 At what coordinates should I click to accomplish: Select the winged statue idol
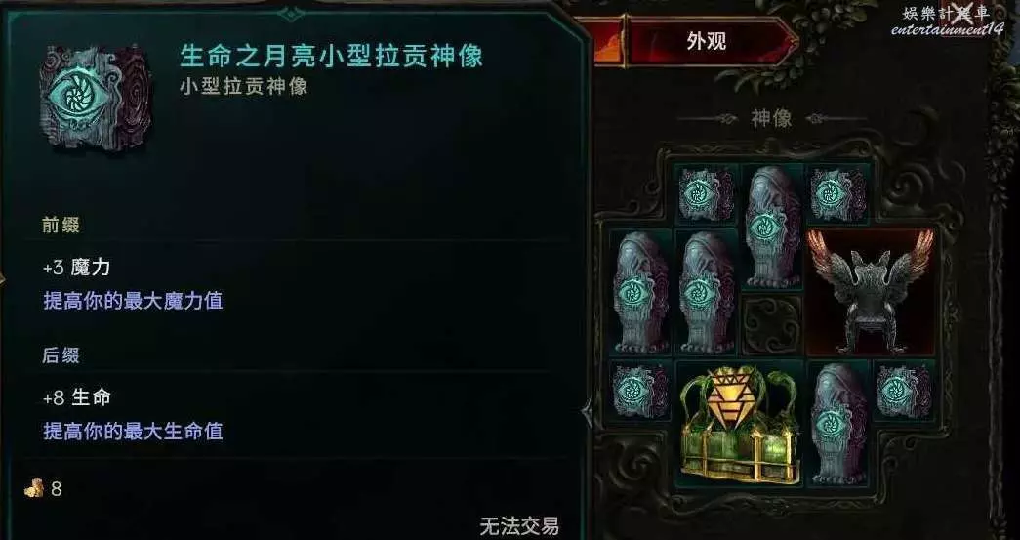[871, 291]
